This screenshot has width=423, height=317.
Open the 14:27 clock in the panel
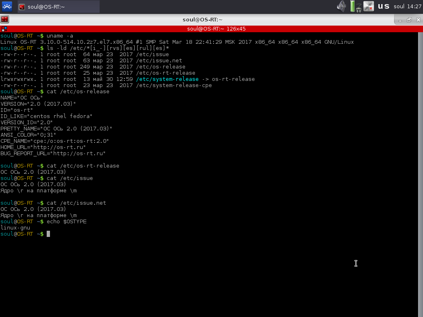pos(414,7)
